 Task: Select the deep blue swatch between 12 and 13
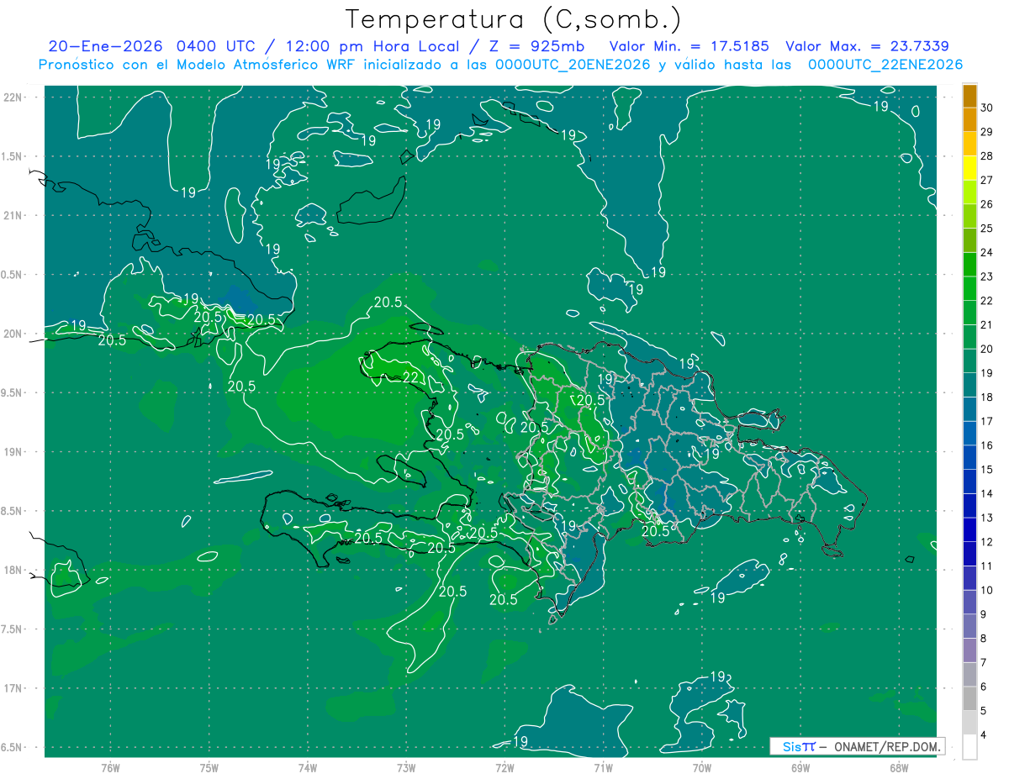[x=969, y=530]
